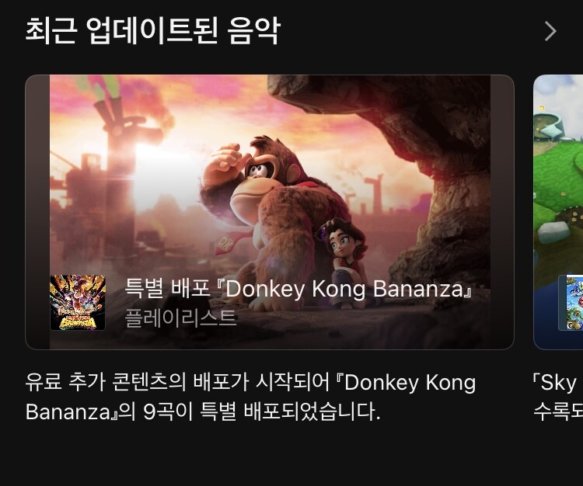
Task: Open the partially visible green landscape card
Action: click(x=558, y=212)
